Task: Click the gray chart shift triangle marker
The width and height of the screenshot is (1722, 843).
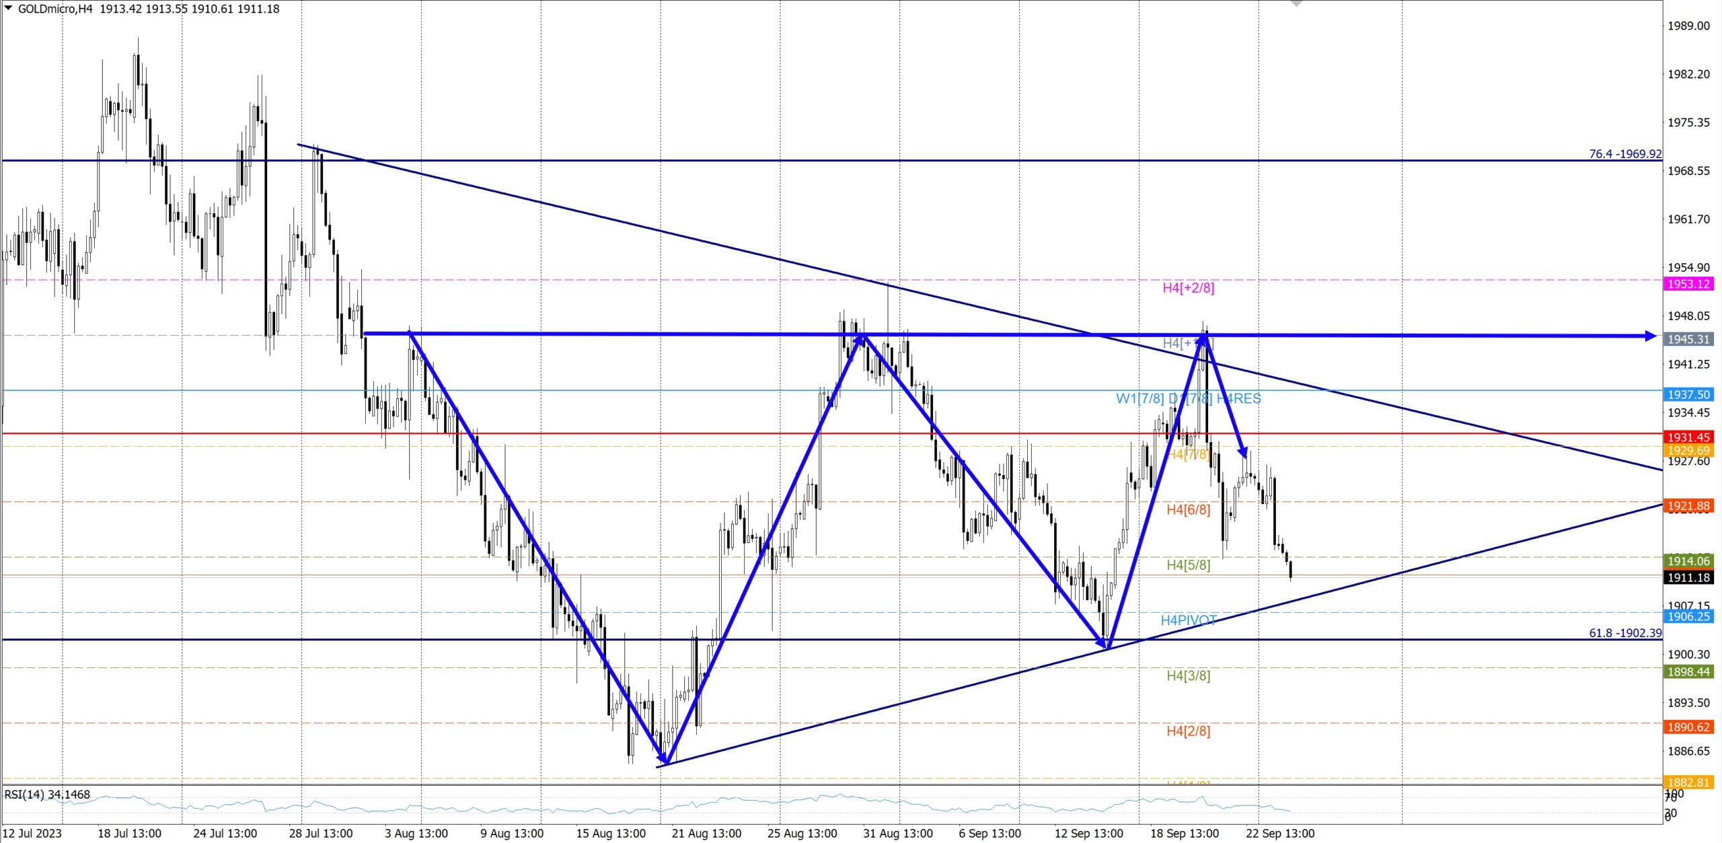Action: click(1296, 3)
